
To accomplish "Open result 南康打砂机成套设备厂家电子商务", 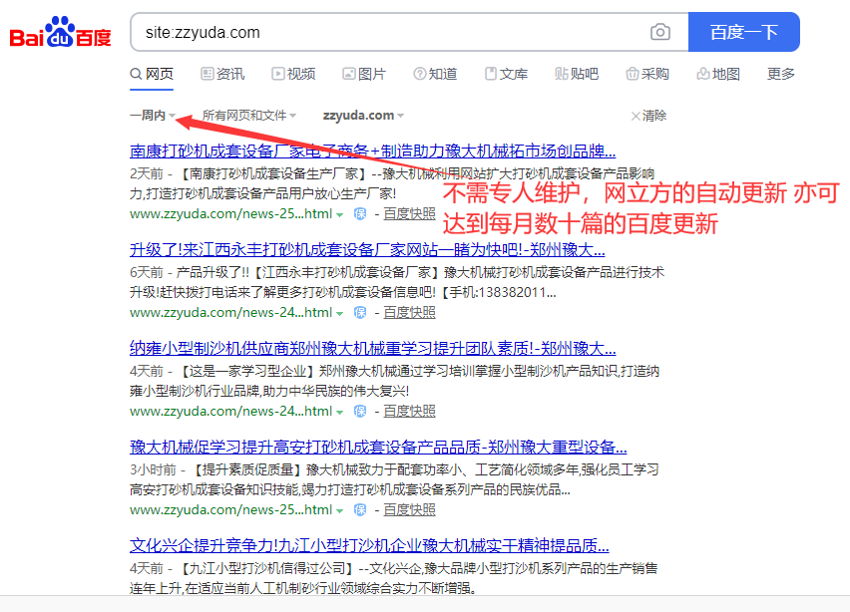I will pyautogui.click(x=372, y=151).
